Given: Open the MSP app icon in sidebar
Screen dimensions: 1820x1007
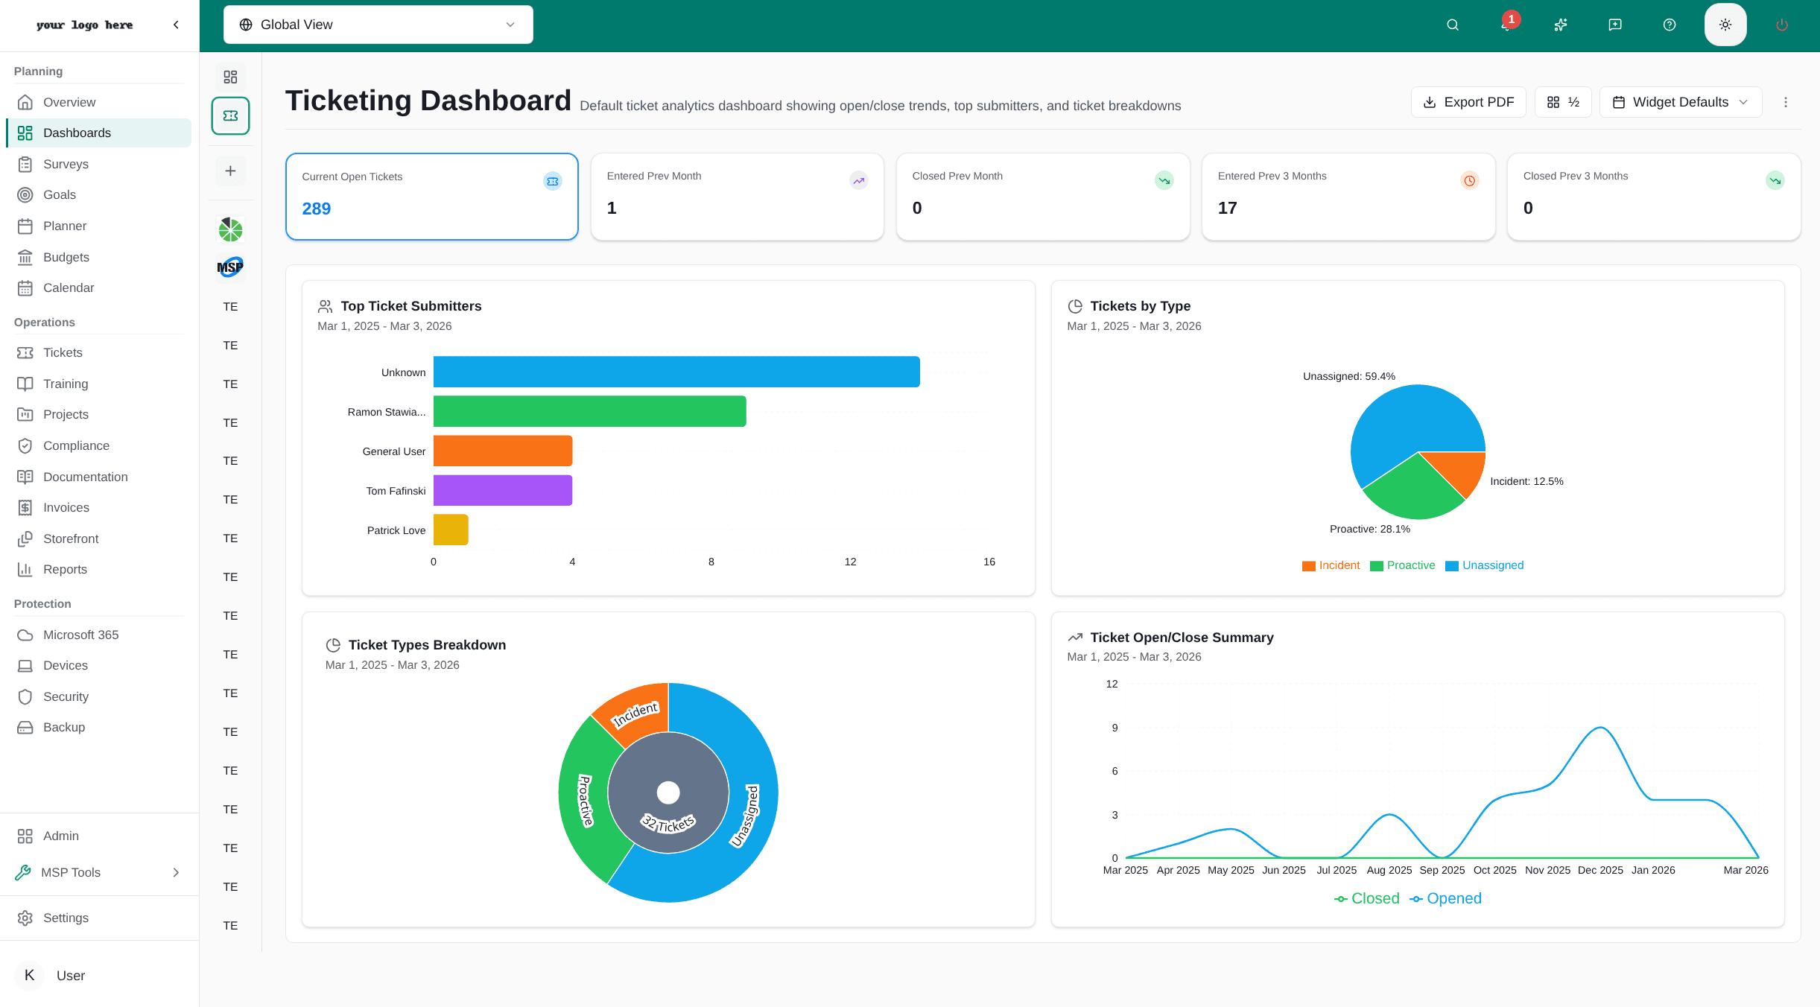Looking at the screenshot, I should 230,267.
